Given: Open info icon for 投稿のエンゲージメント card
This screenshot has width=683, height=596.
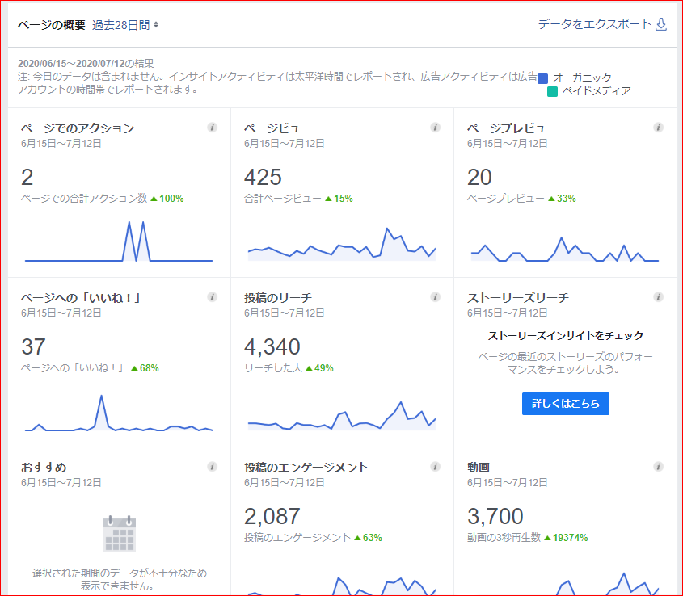Looking at the screenshot, I should [x=435, y=467].
